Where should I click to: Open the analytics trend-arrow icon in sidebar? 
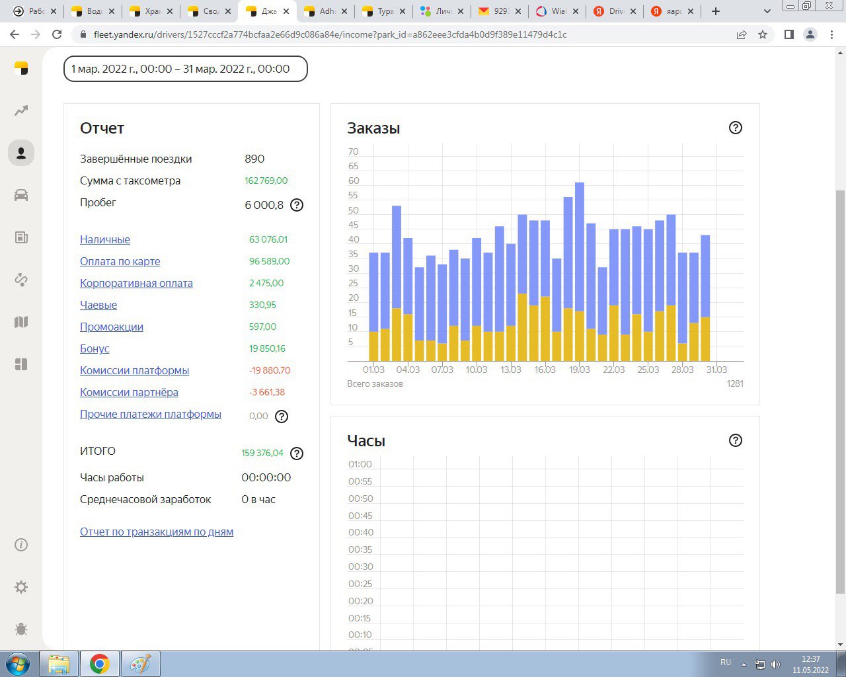(x=21, y=110)
